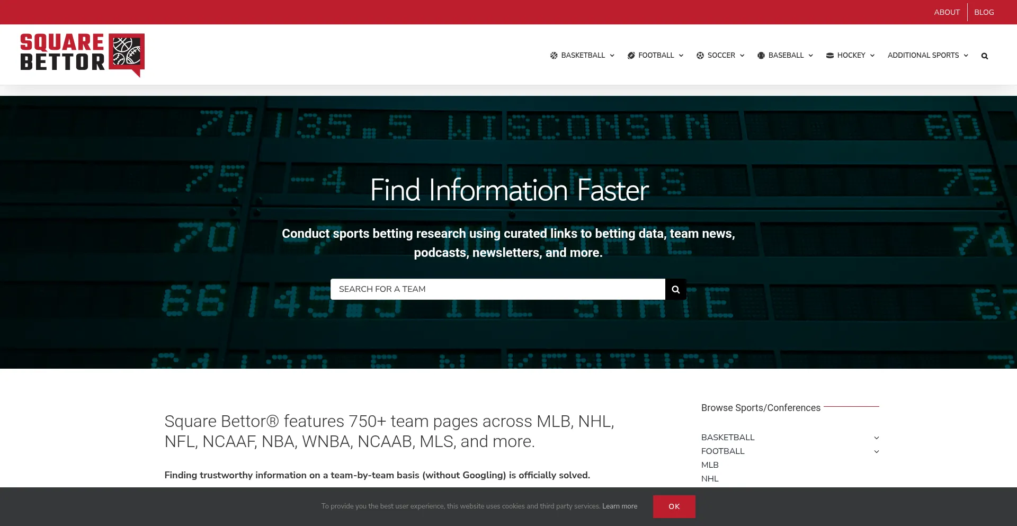Open the About page in top bar
Viewport: 1017px width, 526px height.
pyautogui.click(x=947, y=12)
